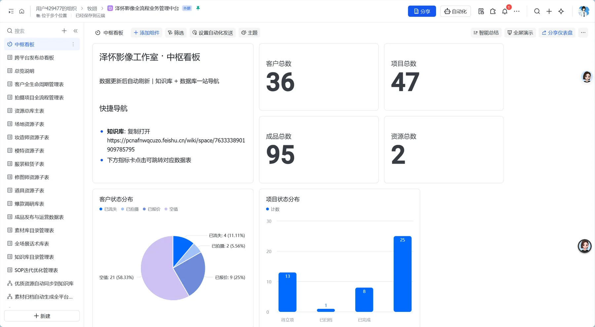Click the pin icon beside the title
Viewport: 595px width, 327px height.
pos(198,8)
